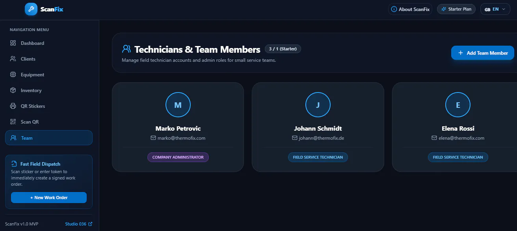The width and height of the screenshot is (517, 231).
Task: Select Scan QR in navigation
Action: point(49,122)
